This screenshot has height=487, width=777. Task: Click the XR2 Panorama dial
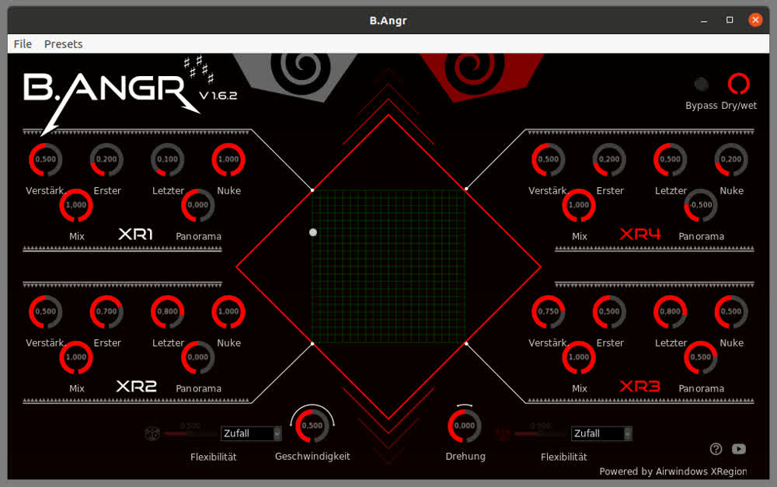(197, 357)
